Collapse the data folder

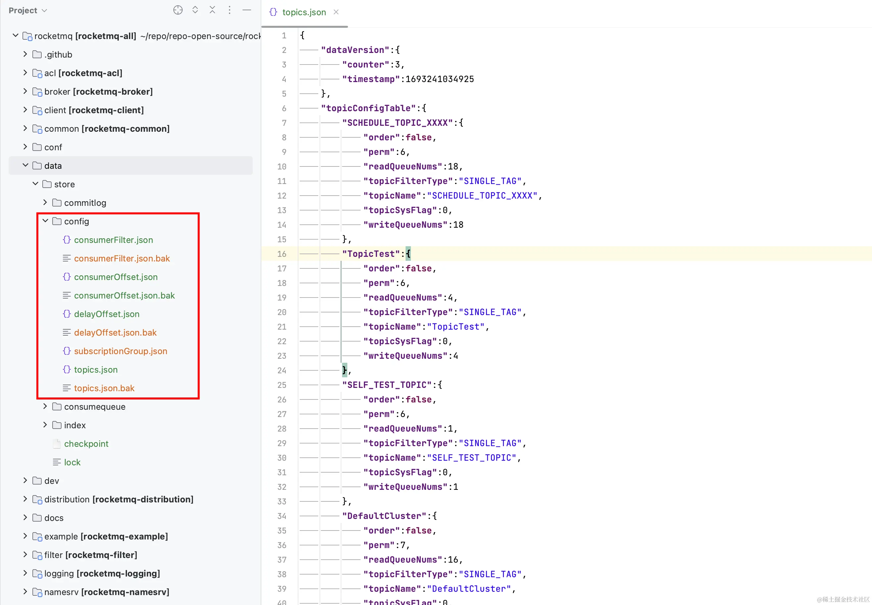25,165
